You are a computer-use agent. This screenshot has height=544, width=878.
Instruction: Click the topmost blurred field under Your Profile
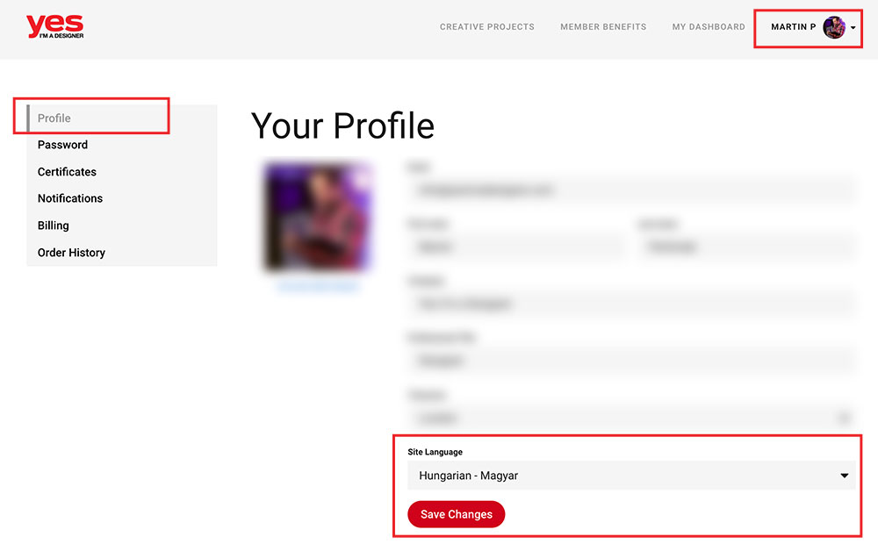[x=630, y=190]
